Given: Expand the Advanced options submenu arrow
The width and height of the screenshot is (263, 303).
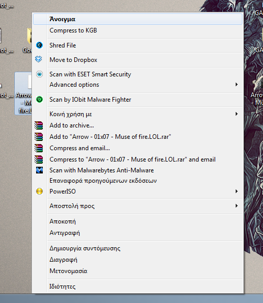Looking at the screenshot, I should [x=237, y=85].
